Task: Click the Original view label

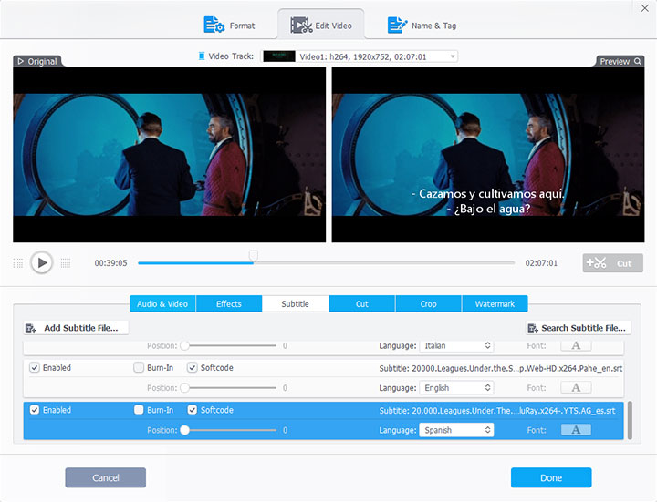Action: tap(42, 61)
